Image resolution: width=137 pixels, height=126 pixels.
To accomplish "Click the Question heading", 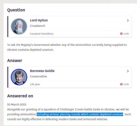I will click(16, 10).
